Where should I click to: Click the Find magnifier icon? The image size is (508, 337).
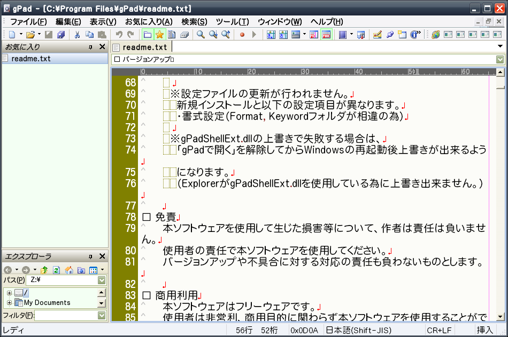coord(201,34)
